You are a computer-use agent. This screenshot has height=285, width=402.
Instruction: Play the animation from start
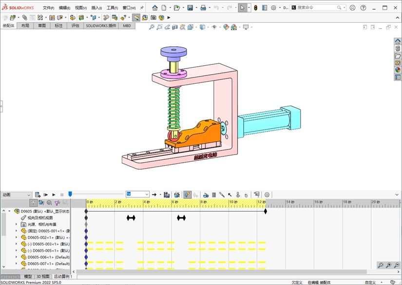pyautogui.click(x=46, y=194)
